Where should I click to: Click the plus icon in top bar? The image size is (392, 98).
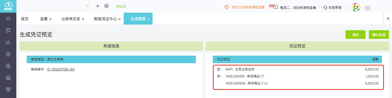click(98, 6)
